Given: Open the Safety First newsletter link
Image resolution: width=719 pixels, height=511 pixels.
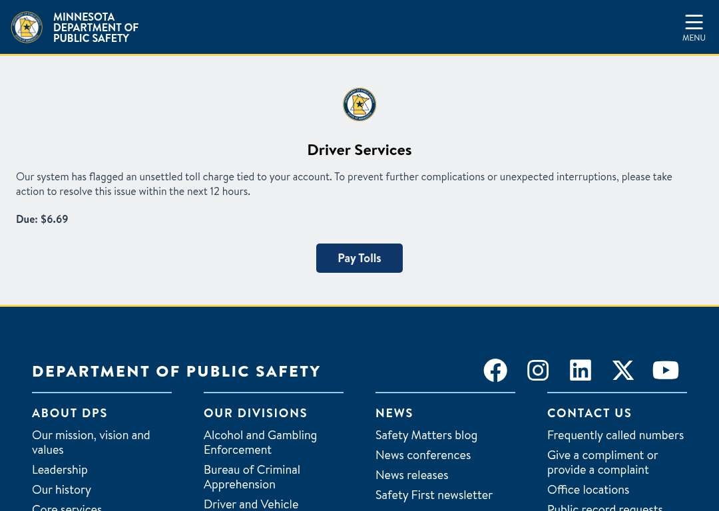Looking at the screenshot, I should [x=434, y=495].
